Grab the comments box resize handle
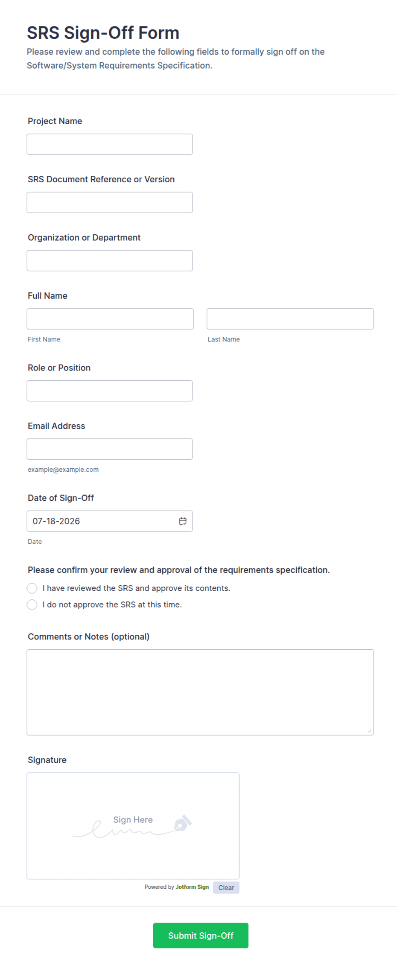 (369, 731)
